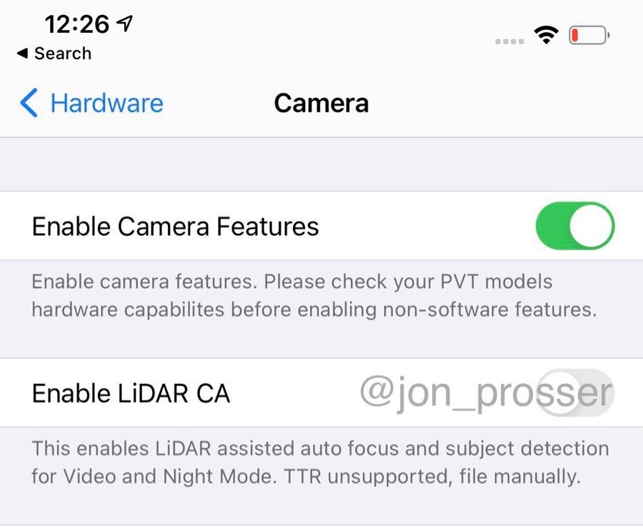Select the Enable LiDAR CA row label
The width and height of the screenshot is (643, 527).
(131, 393)
